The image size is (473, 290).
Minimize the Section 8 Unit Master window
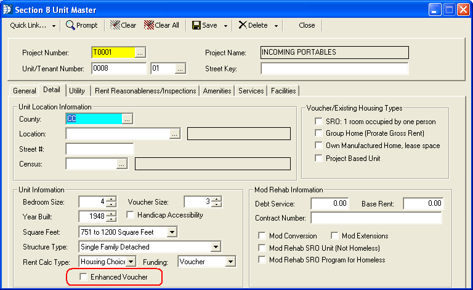pyautogui.click(x=435, y=10)
